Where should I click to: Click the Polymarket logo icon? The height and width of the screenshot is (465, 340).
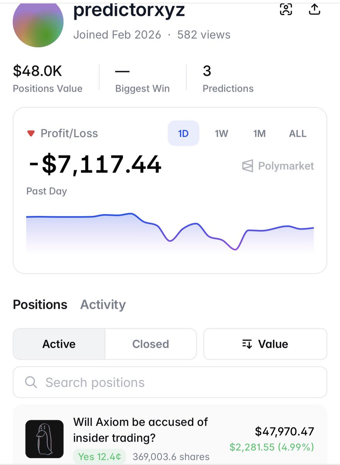tap(247, 166)
